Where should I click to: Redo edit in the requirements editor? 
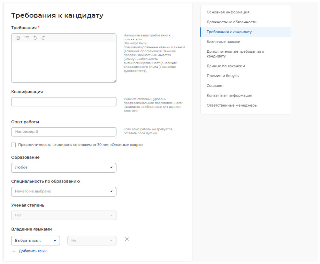[x=43, y=38]
